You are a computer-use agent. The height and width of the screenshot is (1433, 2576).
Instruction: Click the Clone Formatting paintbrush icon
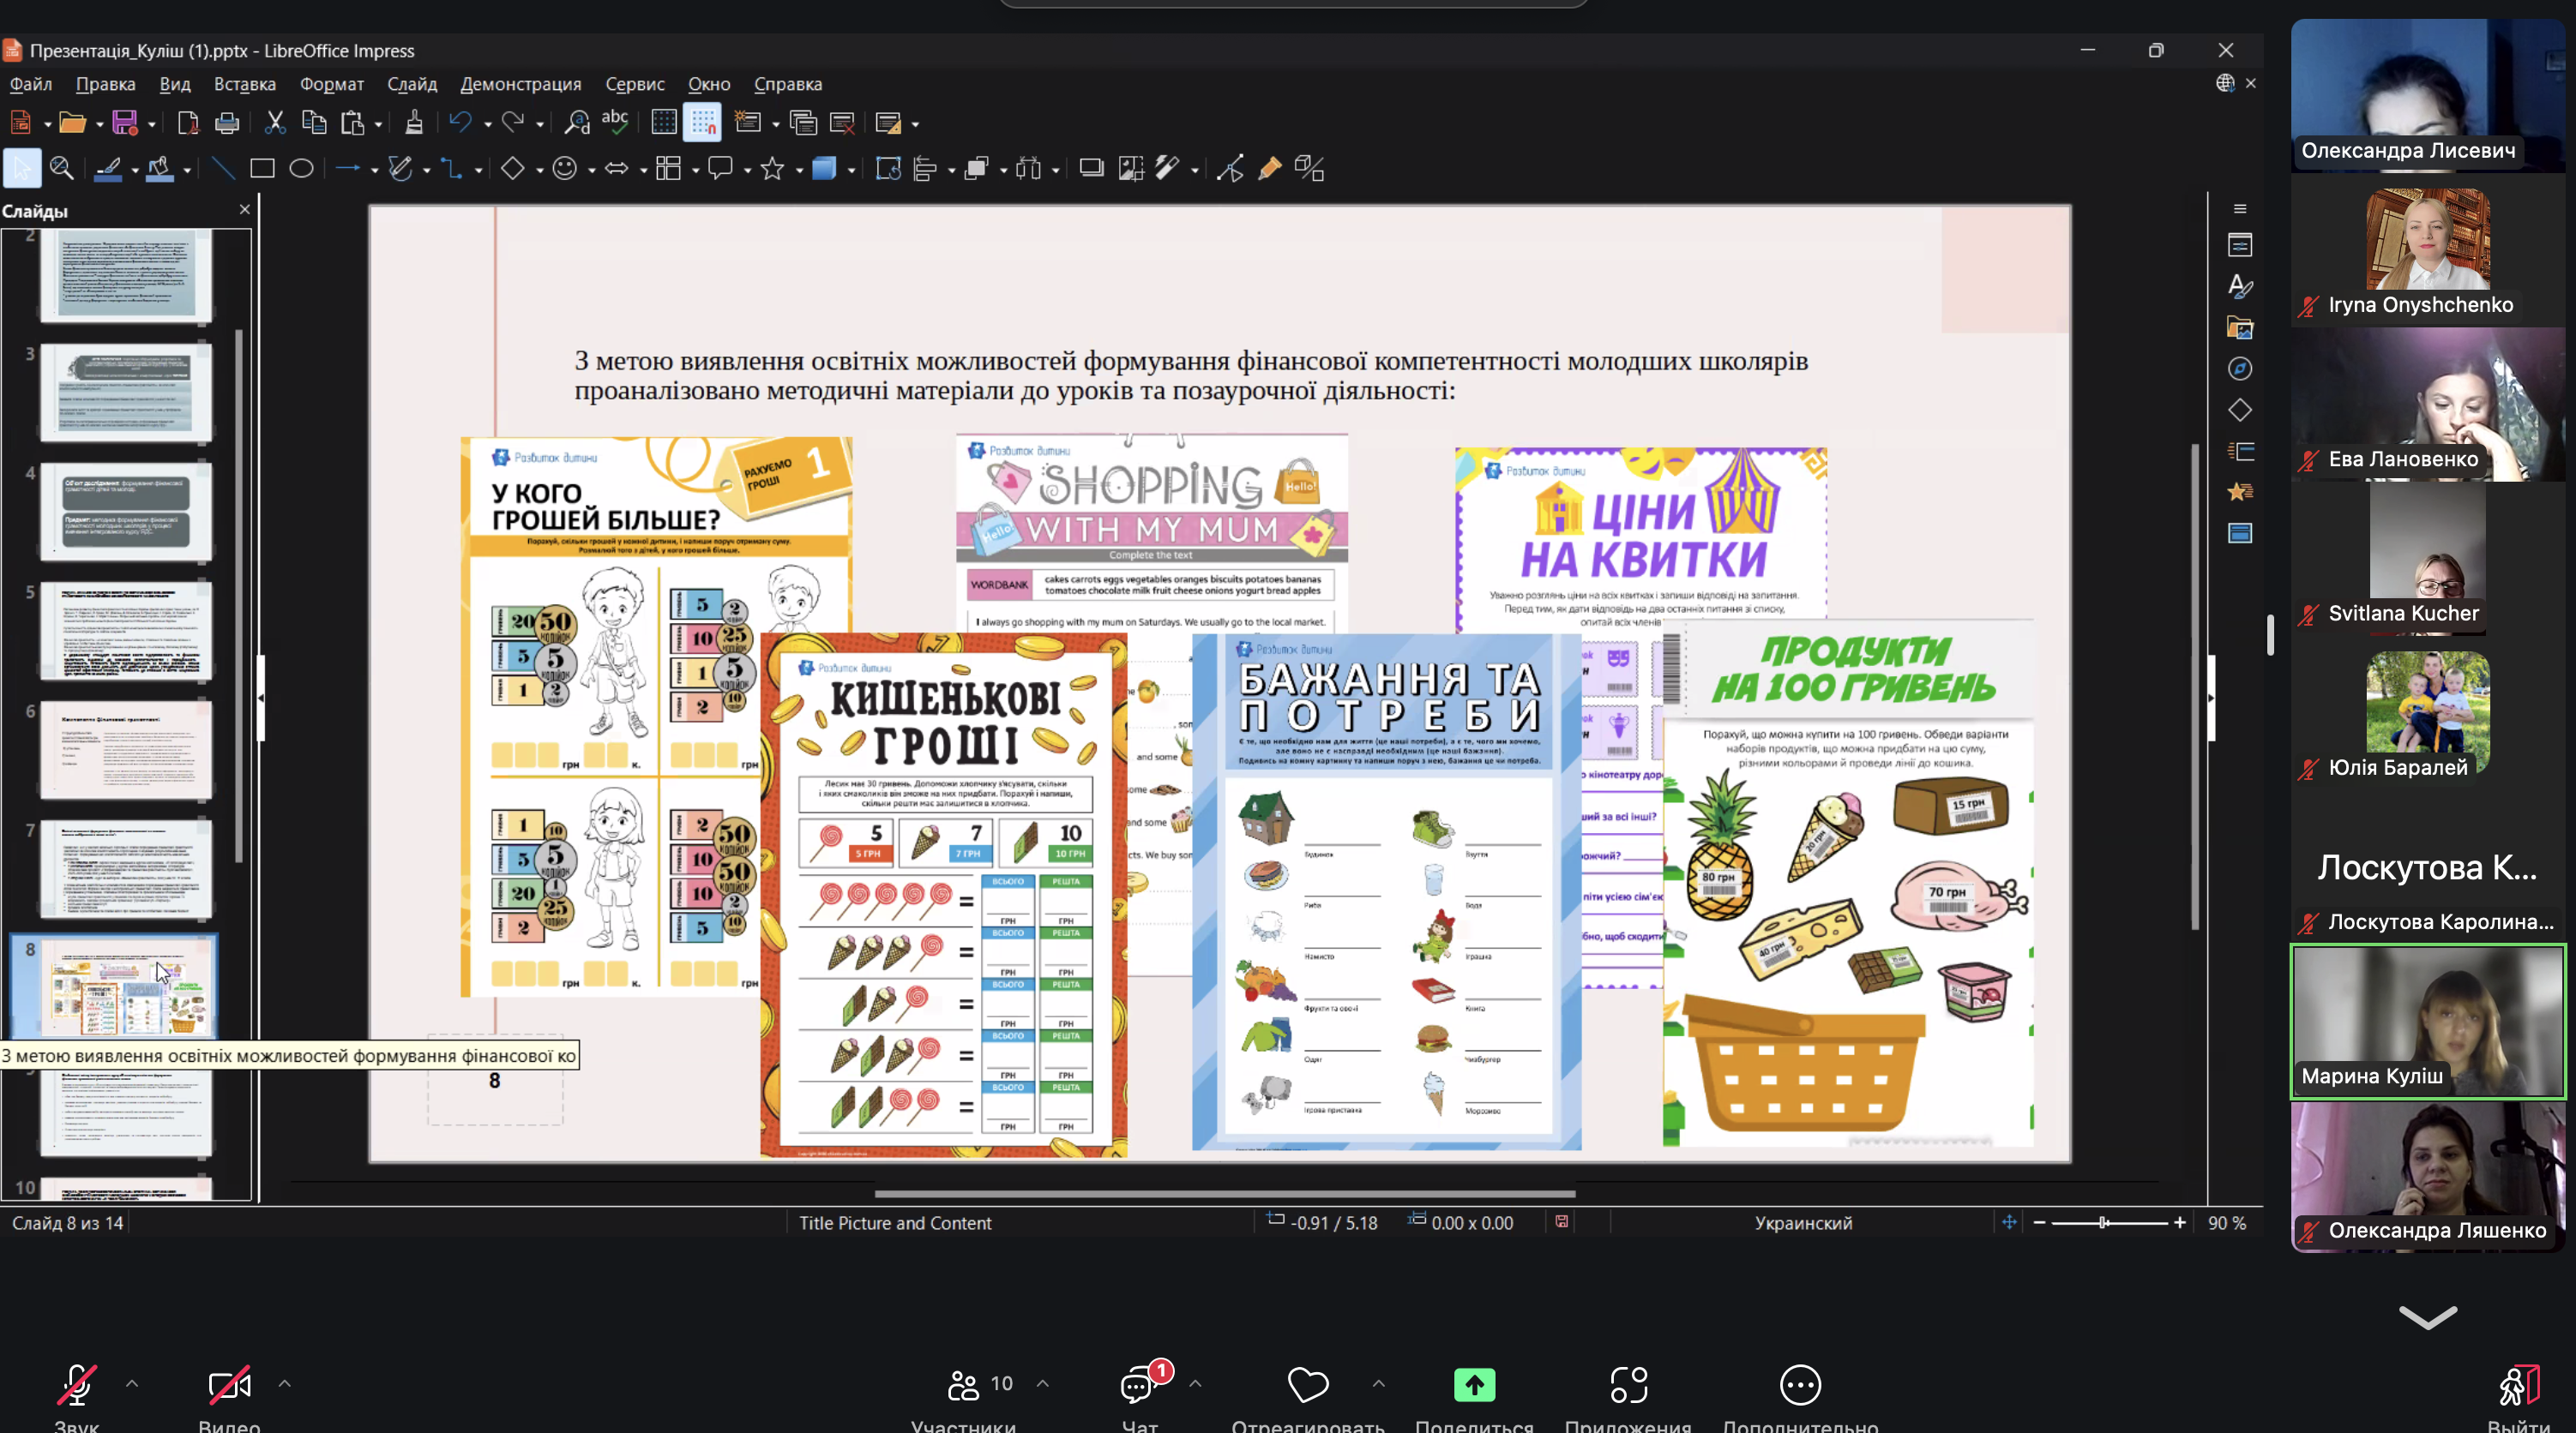[x=413, y=123]
